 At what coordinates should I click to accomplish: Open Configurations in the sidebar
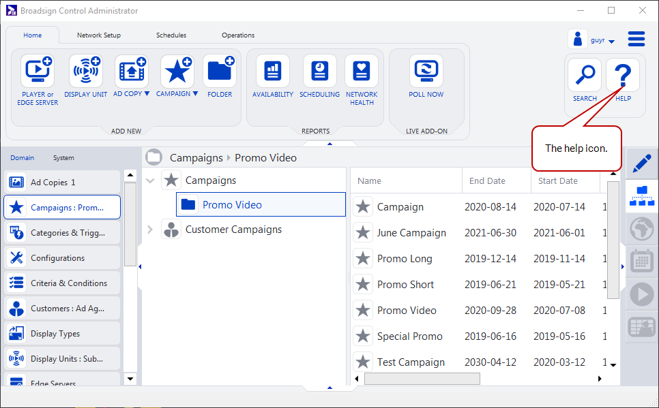62,257
